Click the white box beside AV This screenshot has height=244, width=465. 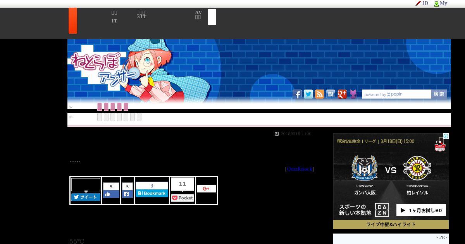coord(212,17)
